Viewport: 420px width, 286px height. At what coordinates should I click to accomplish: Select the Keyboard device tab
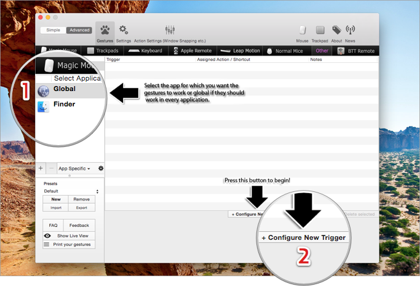point(146,50)
